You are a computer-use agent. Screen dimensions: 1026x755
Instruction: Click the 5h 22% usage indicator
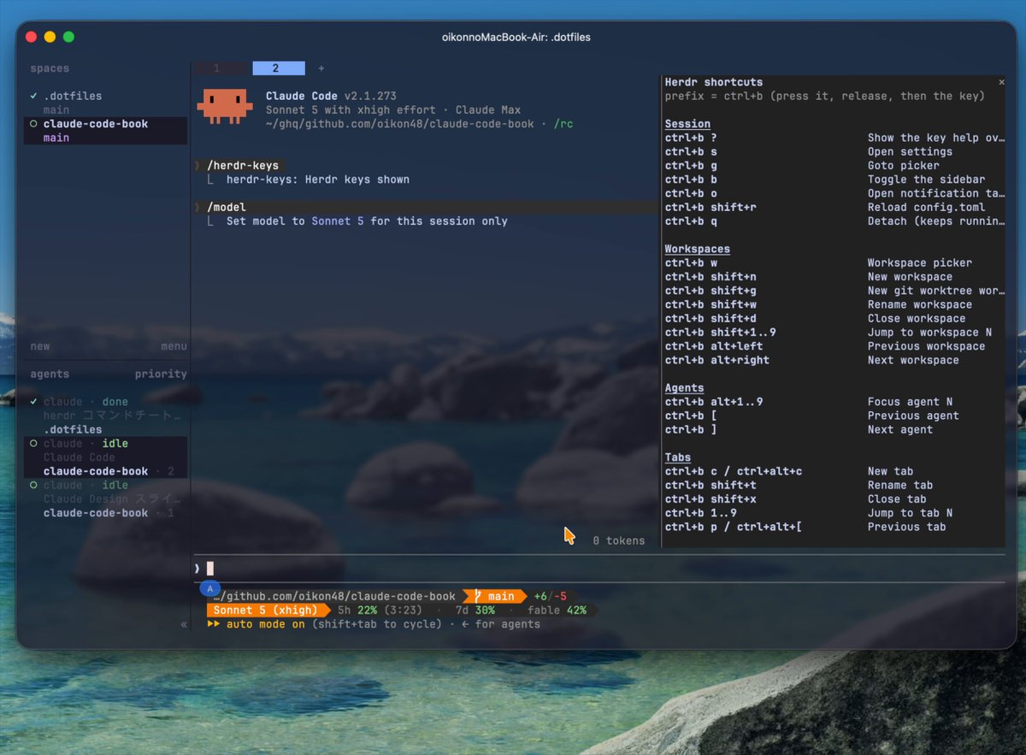[380, 610]
